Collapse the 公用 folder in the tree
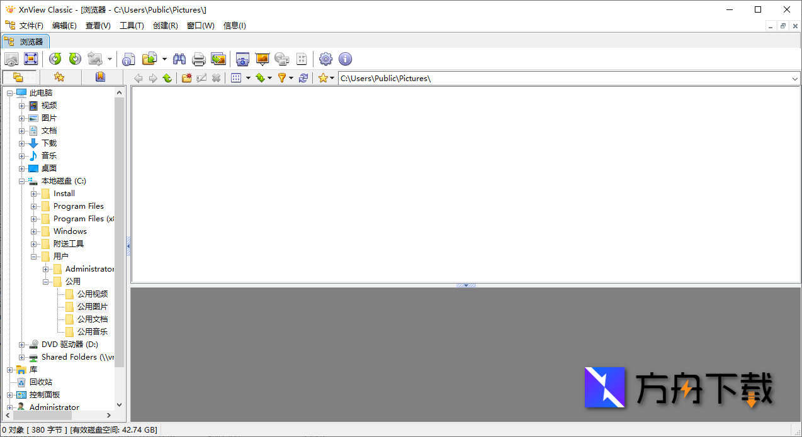 point(47,281)
